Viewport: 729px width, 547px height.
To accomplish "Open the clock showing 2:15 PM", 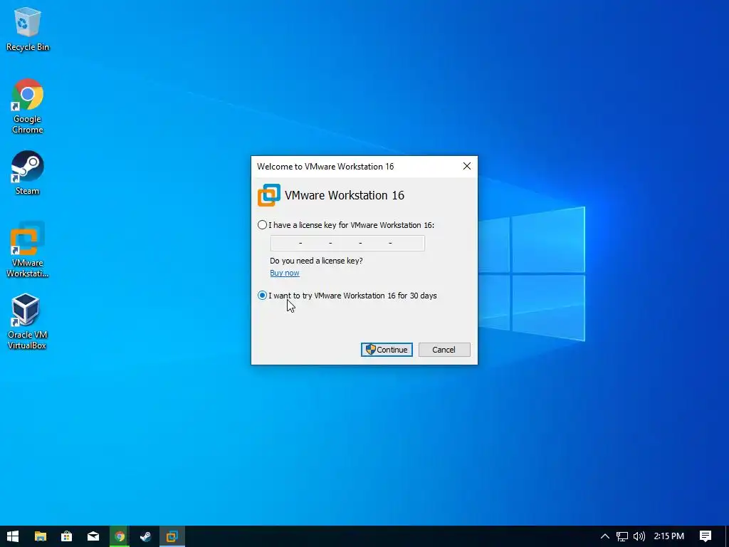I will [668, 536].
